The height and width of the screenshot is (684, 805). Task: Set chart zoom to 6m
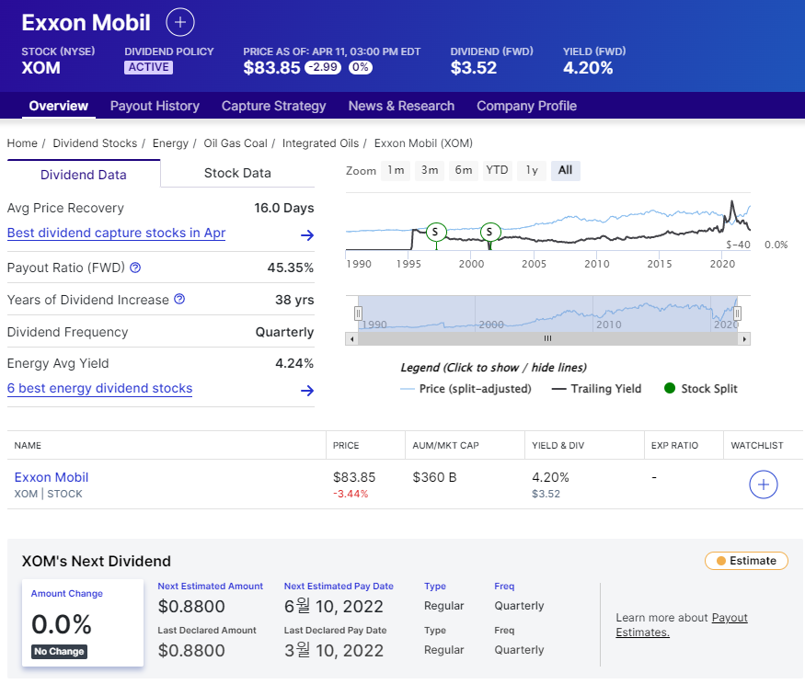pyautogui.click(x=464, y=170)
